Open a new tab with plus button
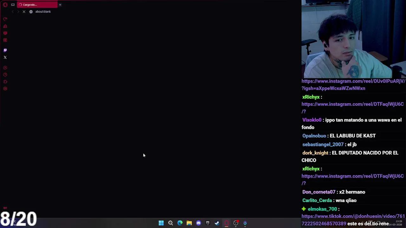406x228 pixels. [x=60, y=5]
